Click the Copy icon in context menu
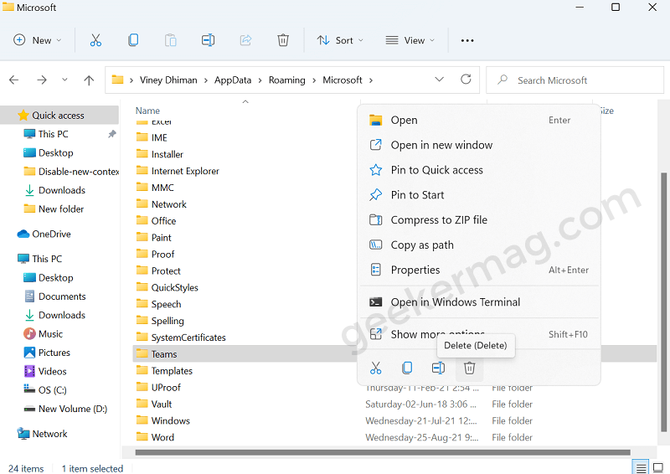This screenshot has height=474, width=670. click(407, 368)
